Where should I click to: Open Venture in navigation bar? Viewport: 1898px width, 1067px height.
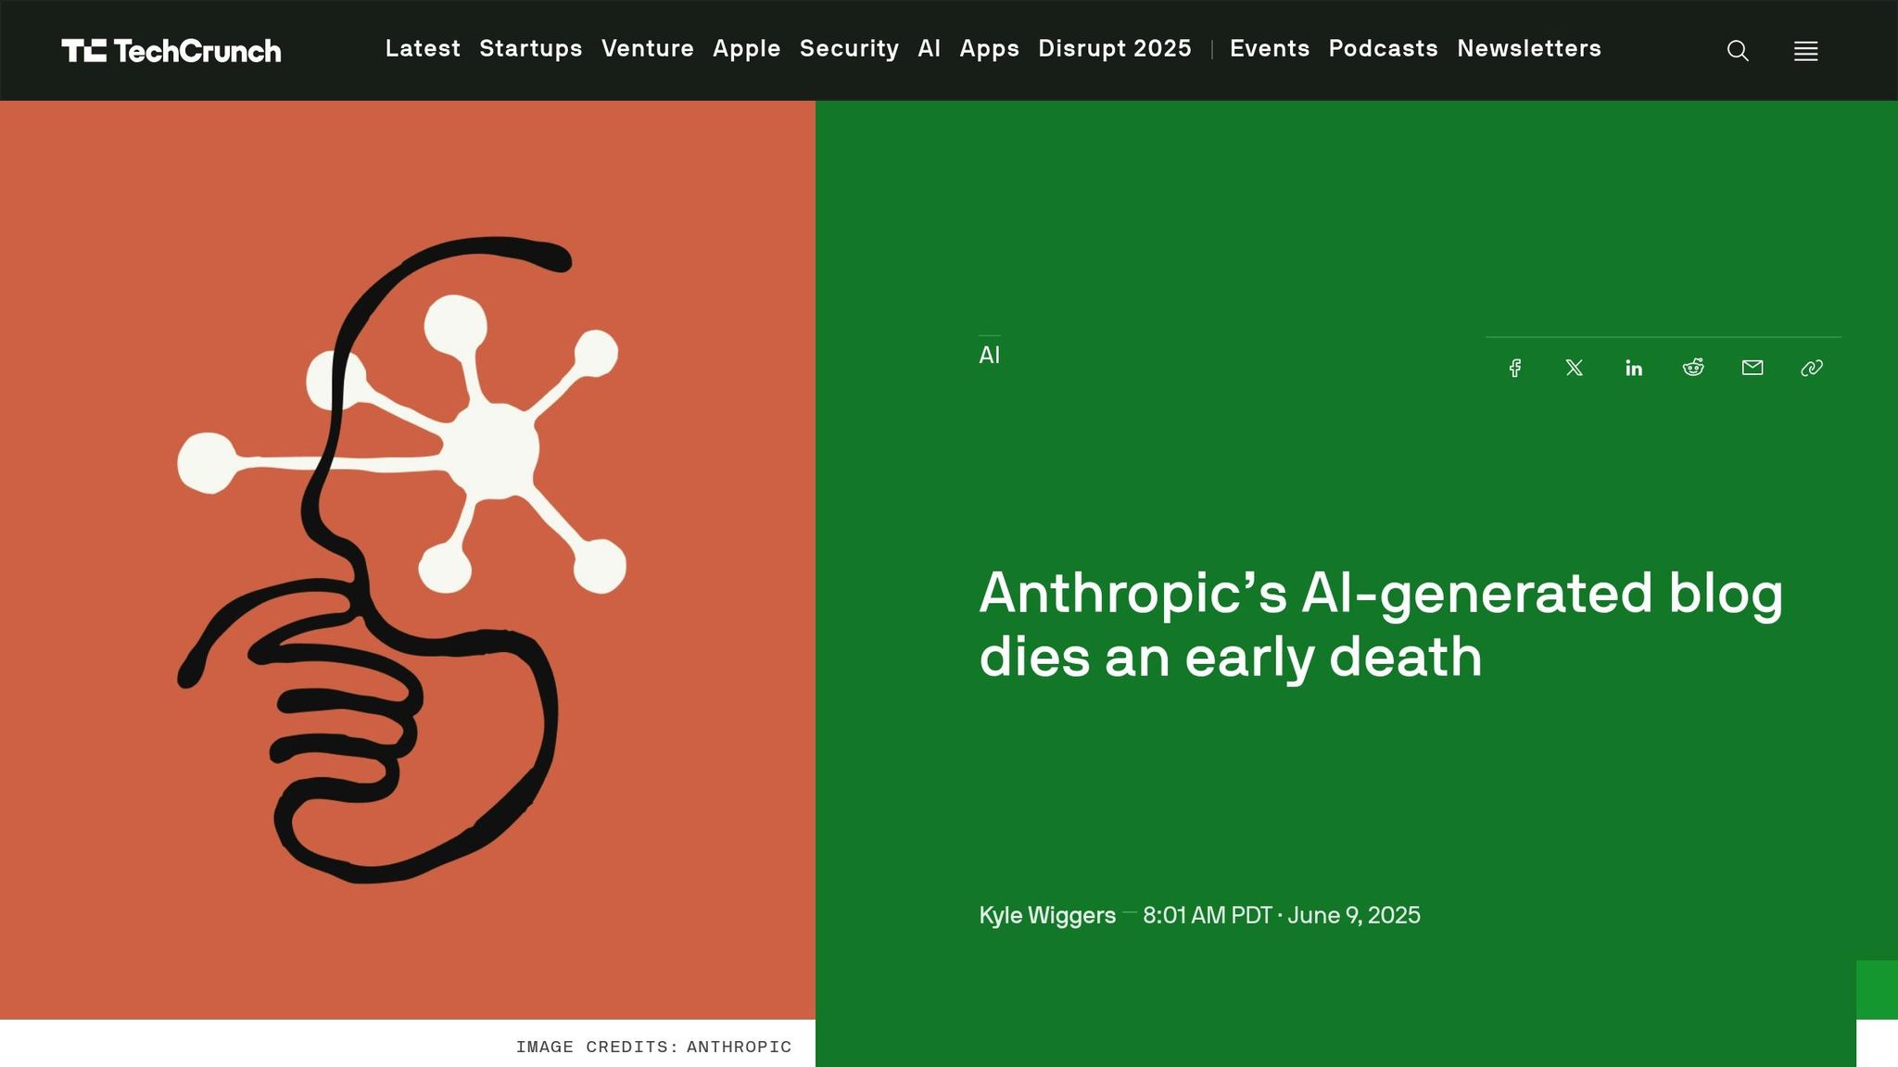coord(647,48)
